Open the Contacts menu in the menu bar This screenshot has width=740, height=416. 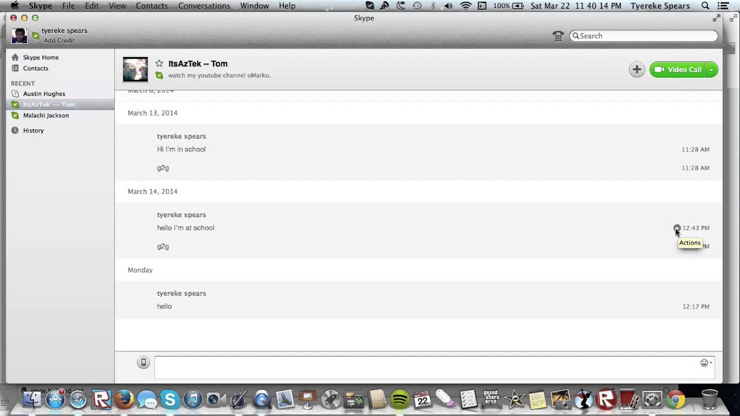[x=151, y=6]
